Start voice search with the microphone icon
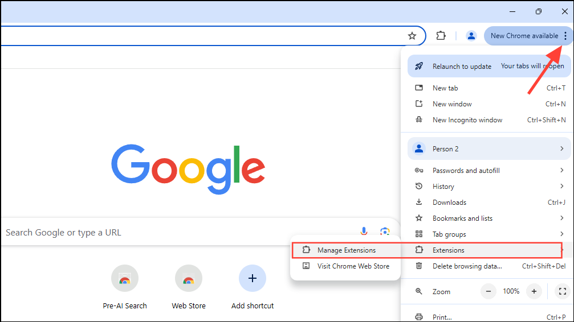This screenshot has height=322, width=574. tap(364, 232)
